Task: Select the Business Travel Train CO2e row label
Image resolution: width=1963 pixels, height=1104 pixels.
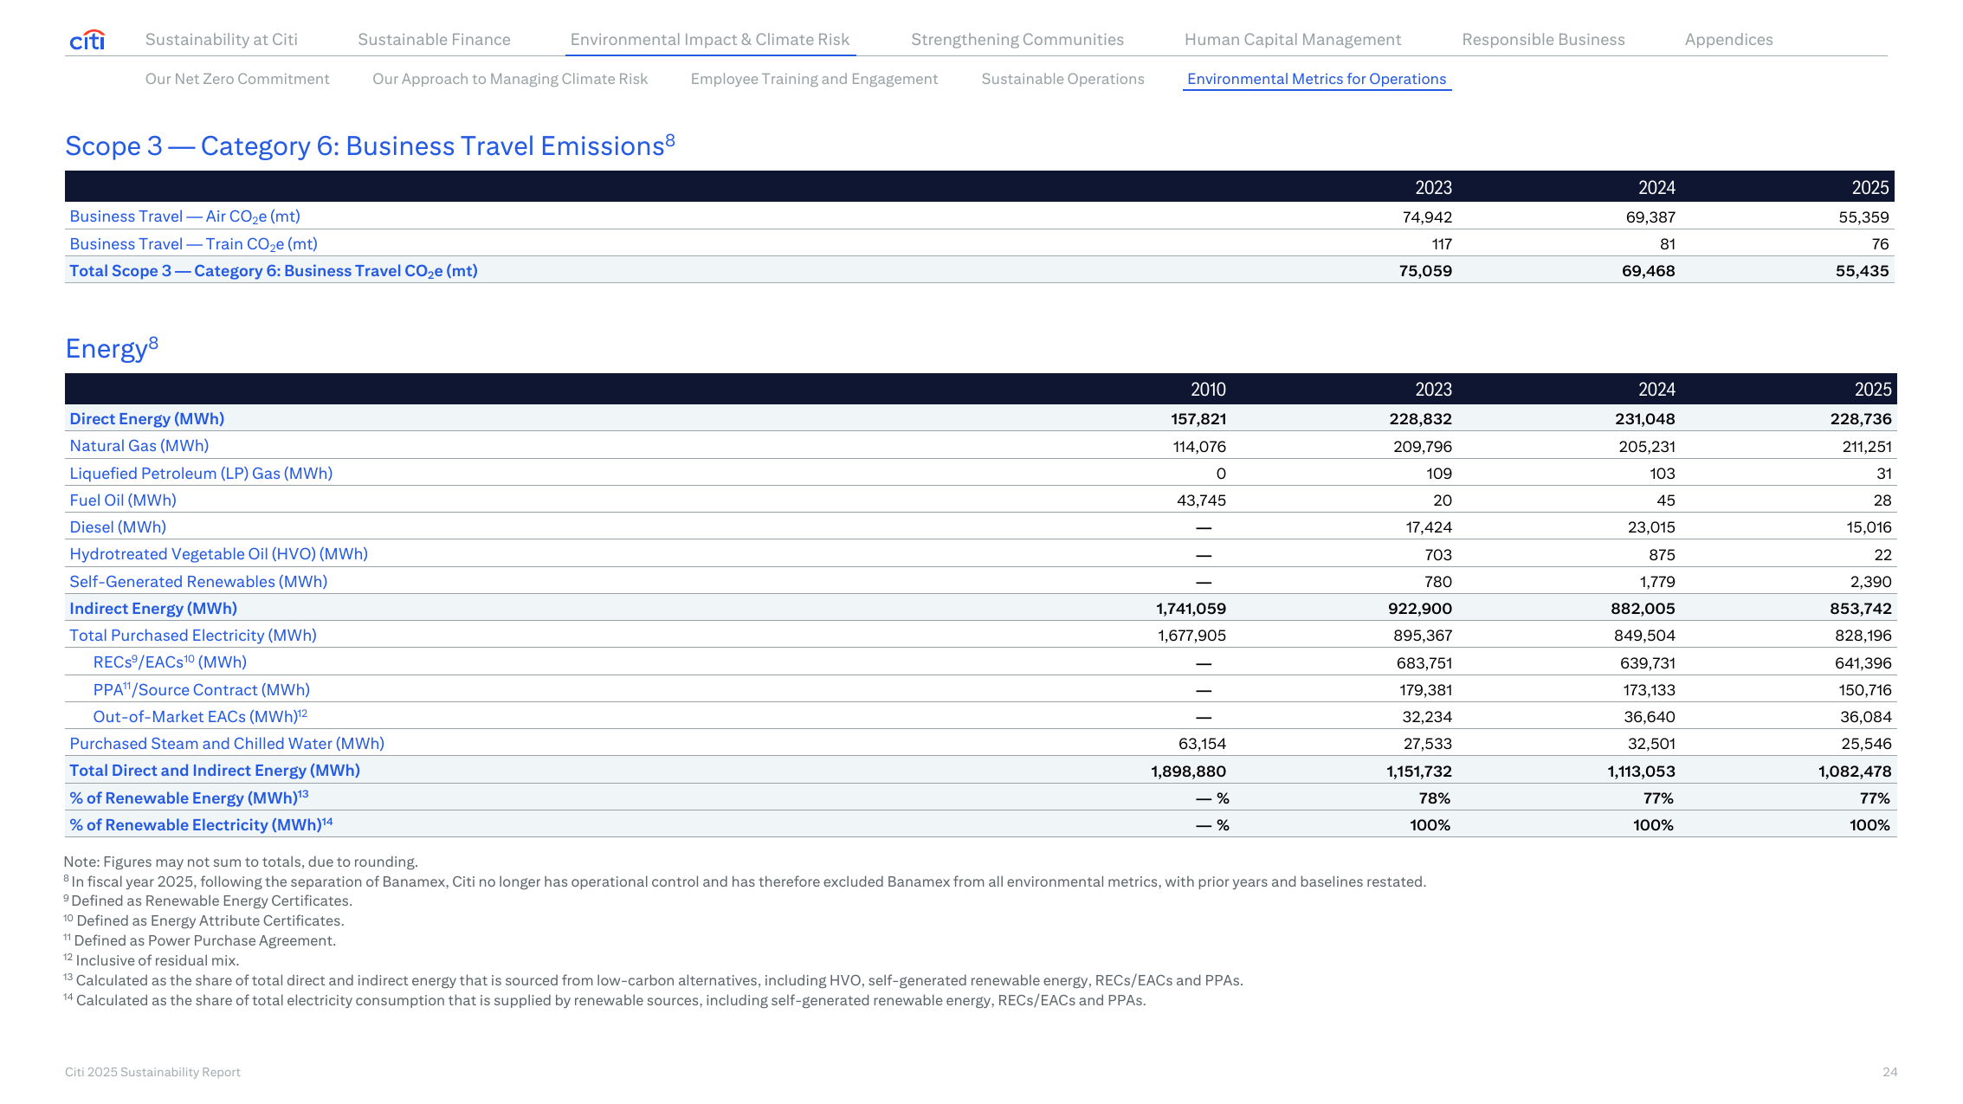Action: (x=193, y=244)
